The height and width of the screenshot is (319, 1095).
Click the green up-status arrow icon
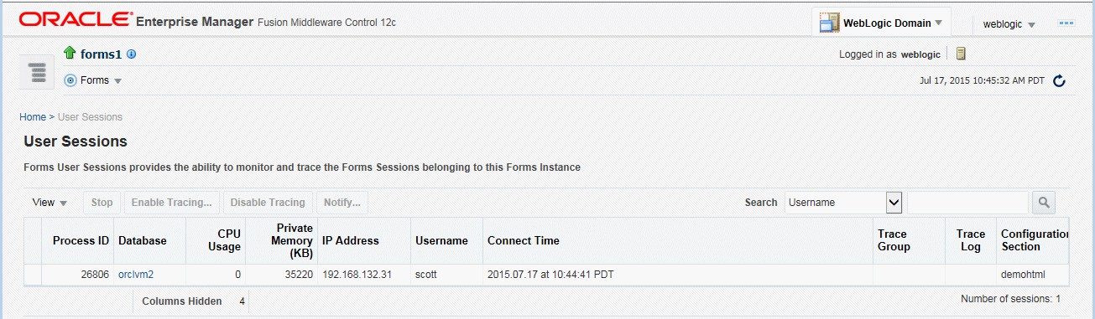pyautogui.click(x=70, y=54)
